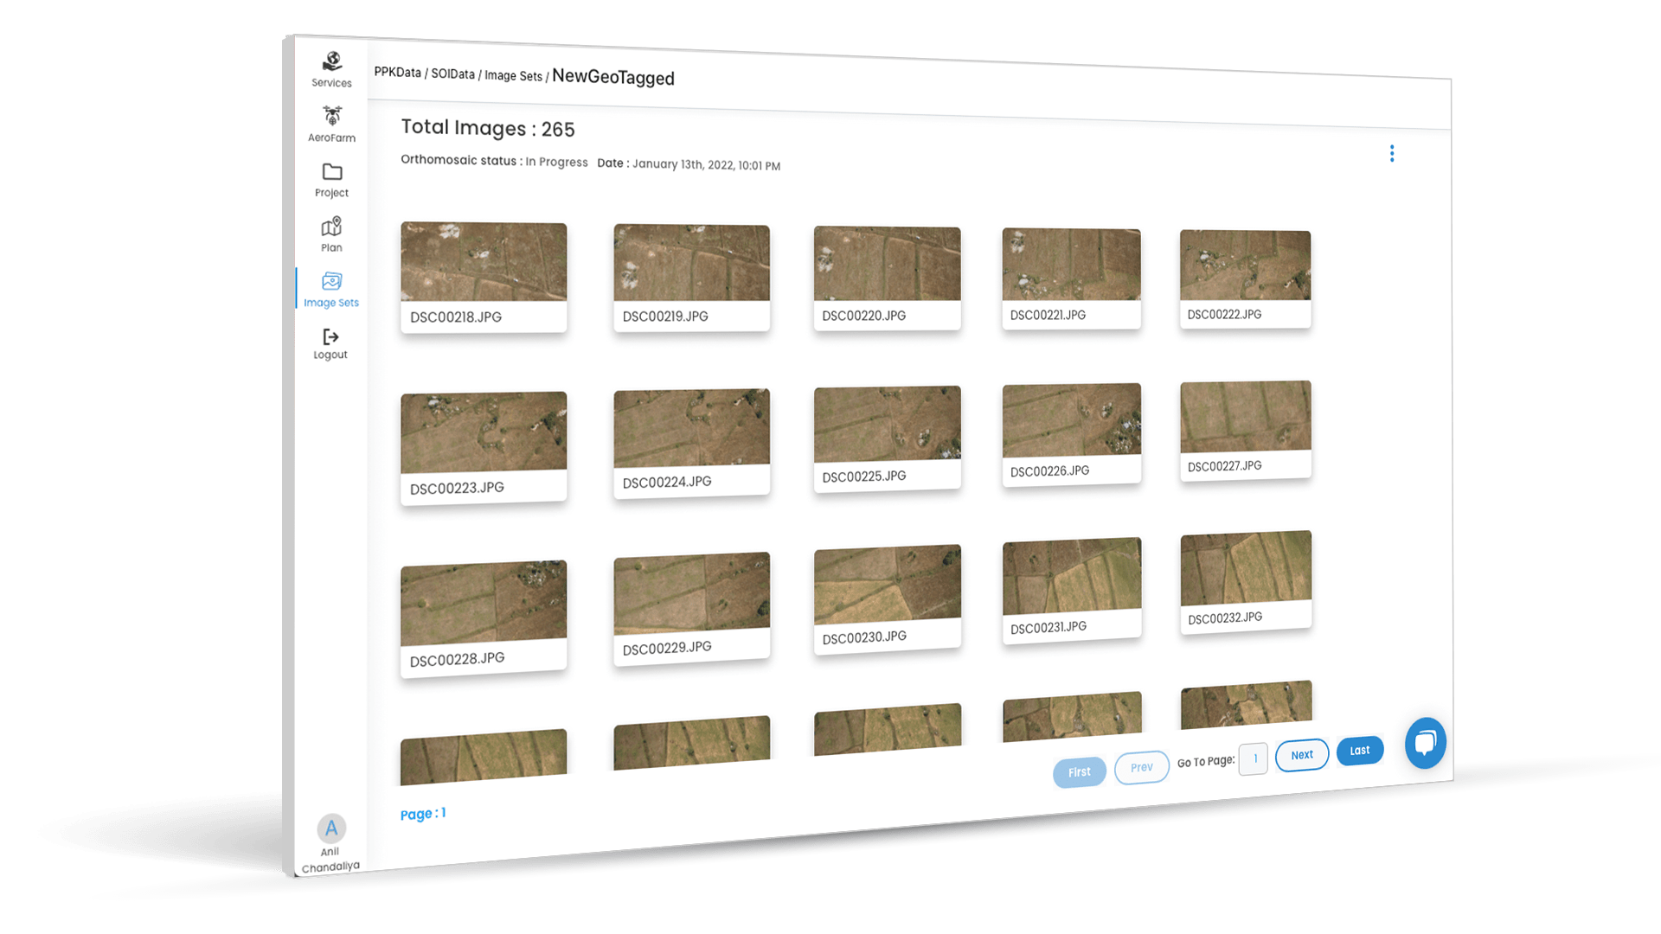1661x934 pixels.
Task: Select the Image Sets sidebar icon
Action: pyautogui.click(x=331, y=282)
